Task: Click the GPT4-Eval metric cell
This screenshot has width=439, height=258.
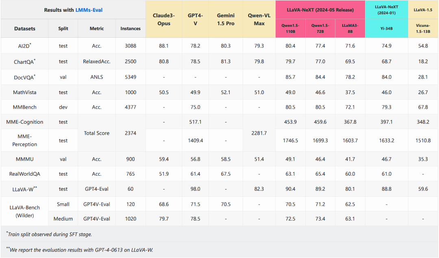Action: click(97, 189)
